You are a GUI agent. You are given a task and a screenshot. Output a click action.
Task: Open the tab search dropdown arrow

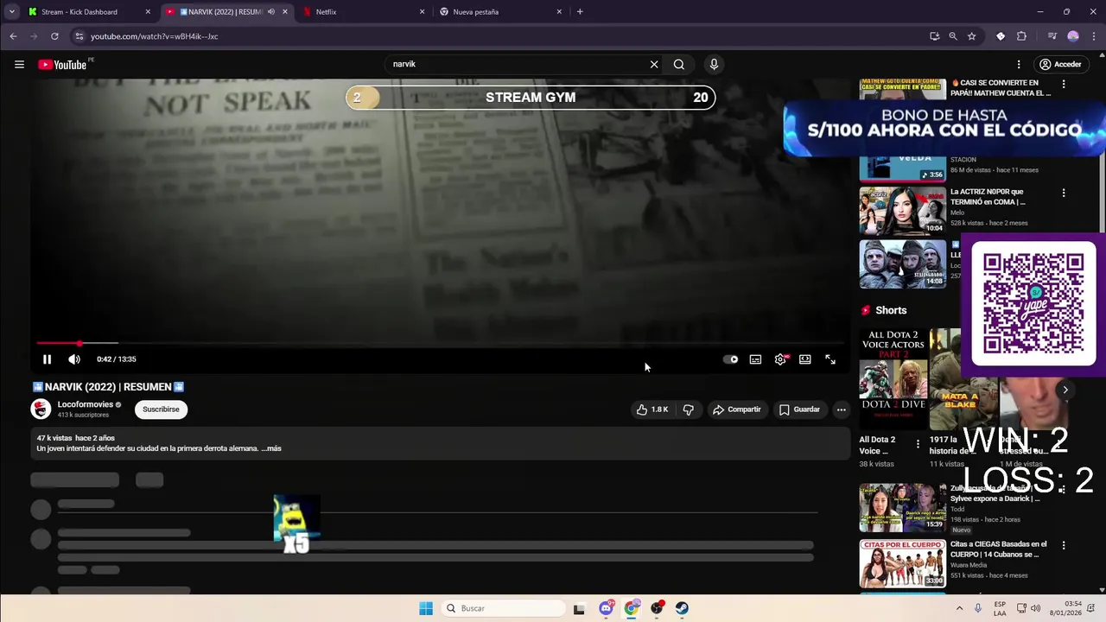(11, 12)
